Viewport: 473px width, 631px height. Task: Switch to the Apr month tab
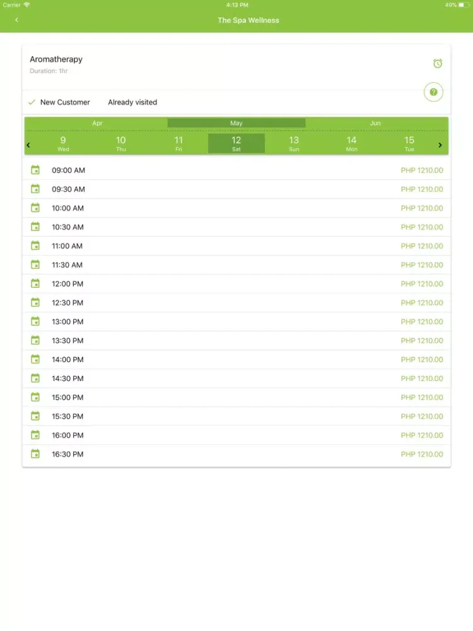click(97, 123)
